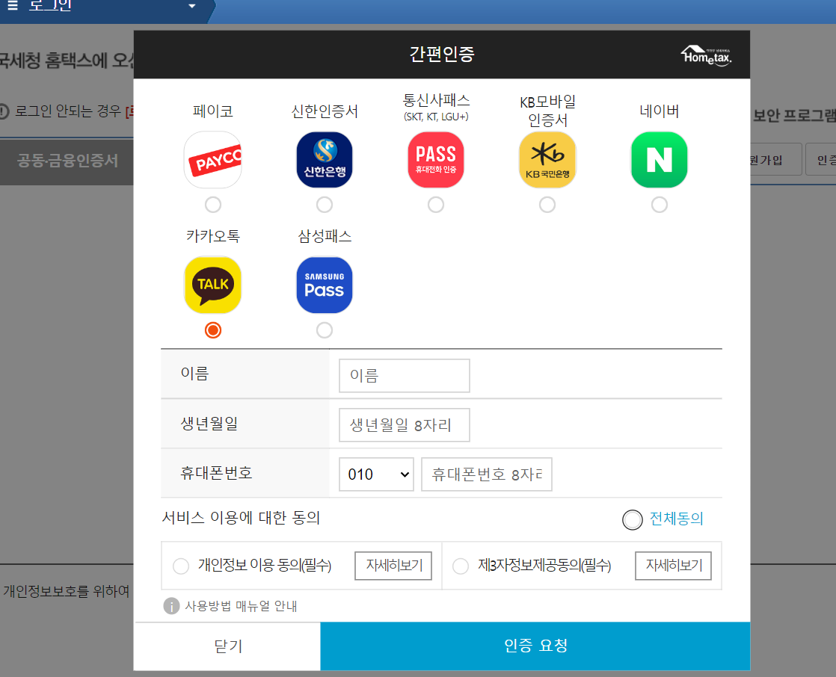Click the Shinhan Bank certificate icon

point(325,160)
